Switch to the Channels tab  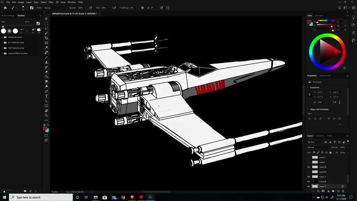tap(320, 136)
